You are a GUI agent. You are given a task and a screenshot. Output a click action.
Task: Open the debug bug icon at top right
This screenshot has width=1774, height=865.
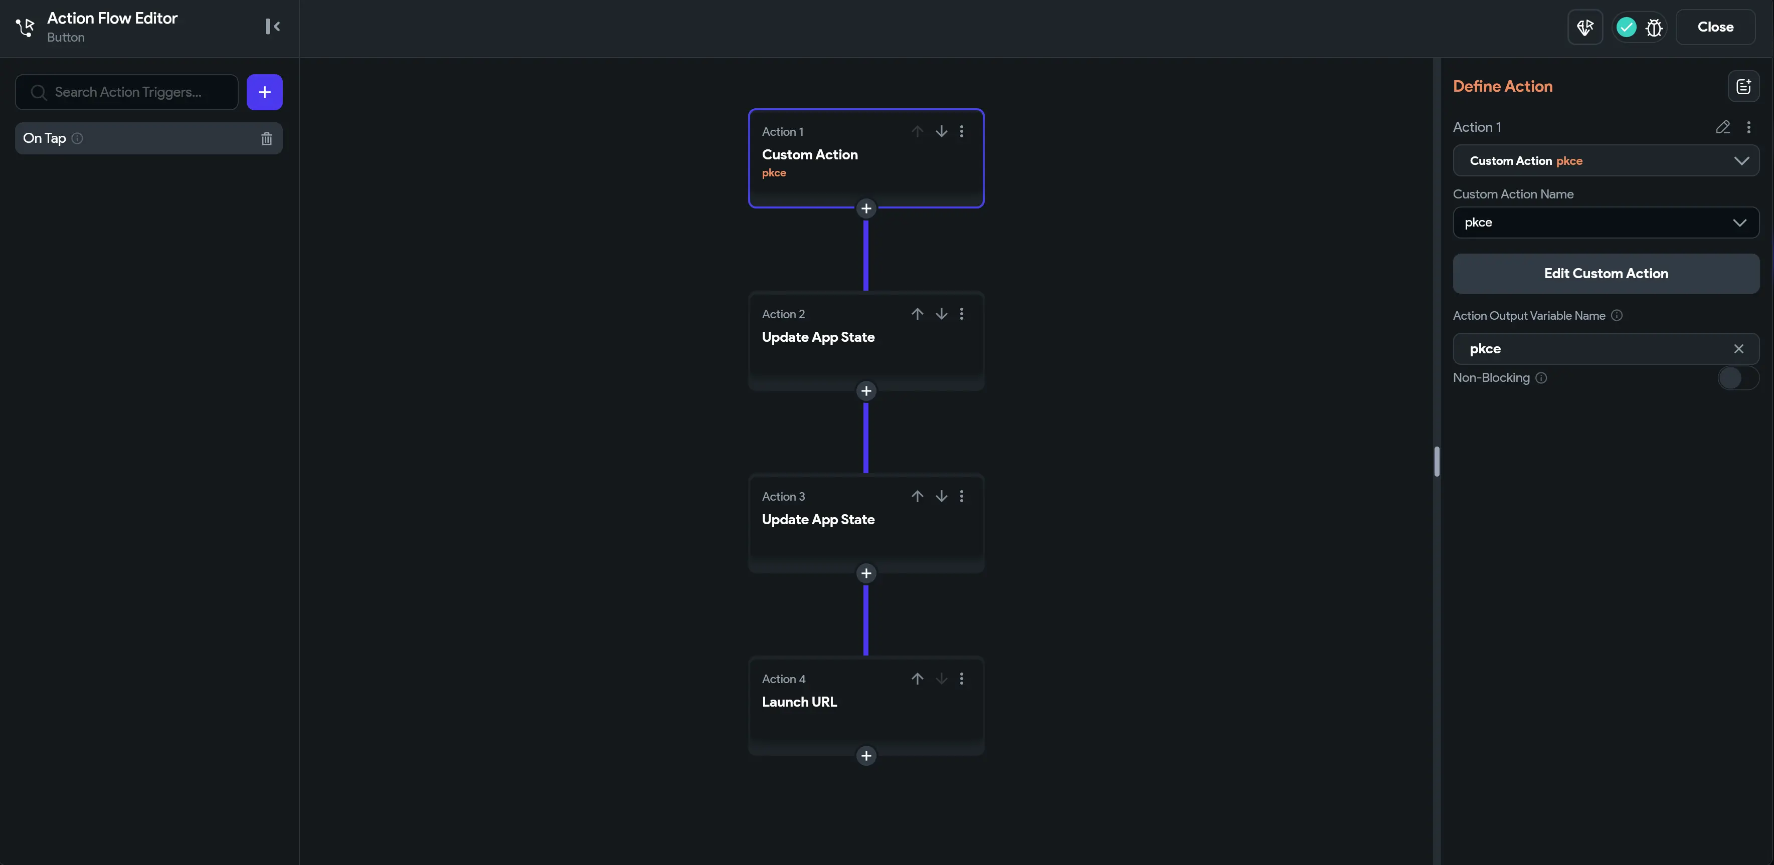1654,28
